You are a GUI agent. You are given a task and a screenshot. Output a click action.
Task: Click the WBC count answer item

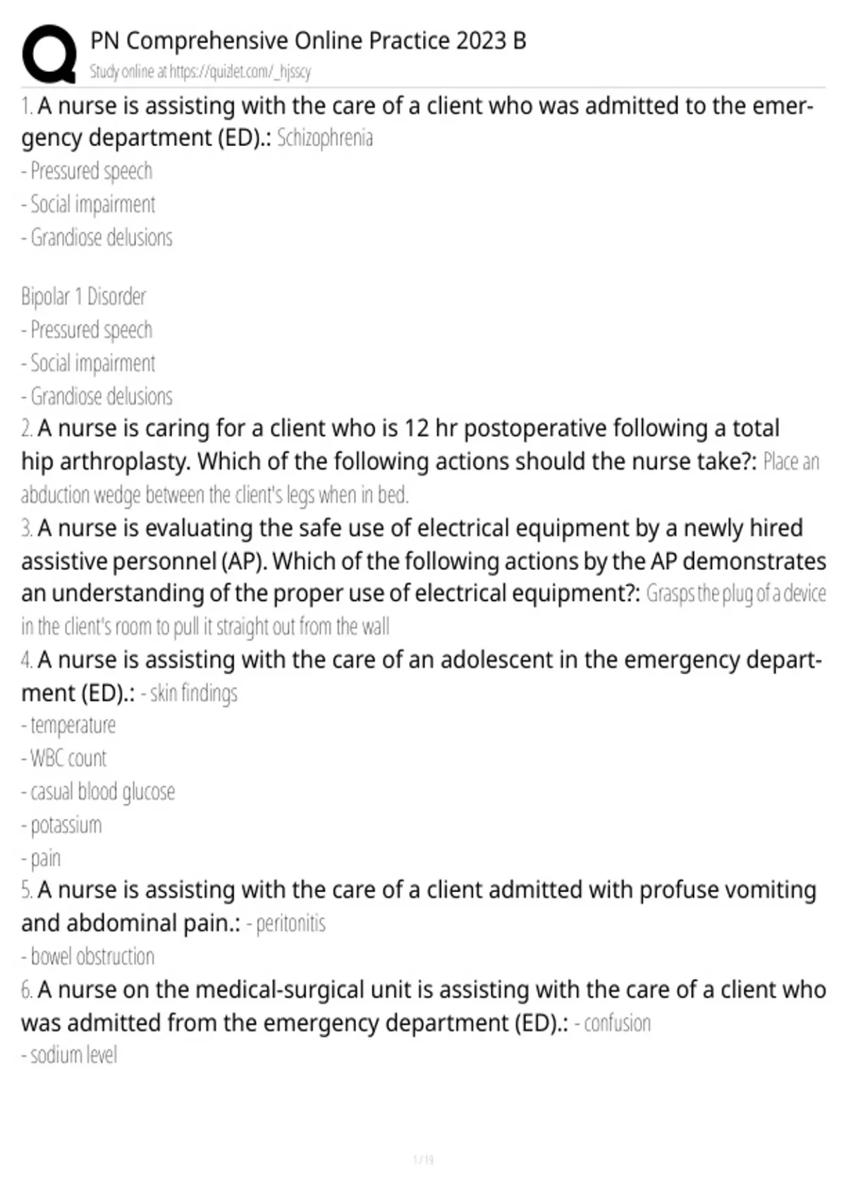[x=64, y=758]
